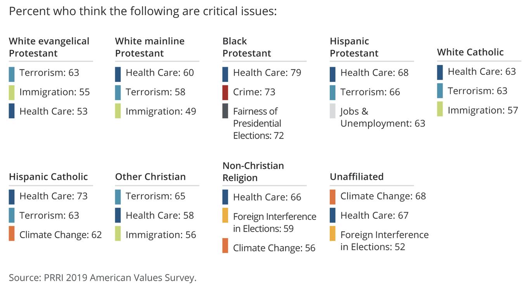Select the Unaffiliated group heading

click(x=356, y=176)
